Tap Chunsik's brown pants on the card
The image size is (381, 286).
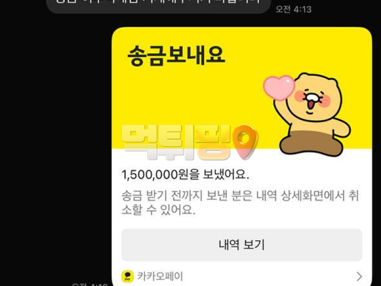click(x=311, y=143)
